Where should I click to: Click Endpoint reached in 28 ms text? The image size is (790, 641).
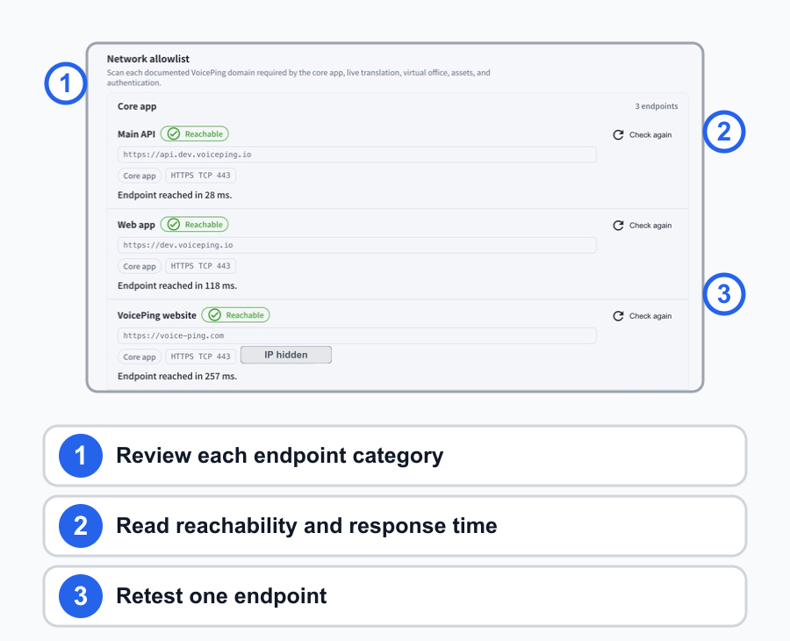pyautogui.click(x=175, y=195)
